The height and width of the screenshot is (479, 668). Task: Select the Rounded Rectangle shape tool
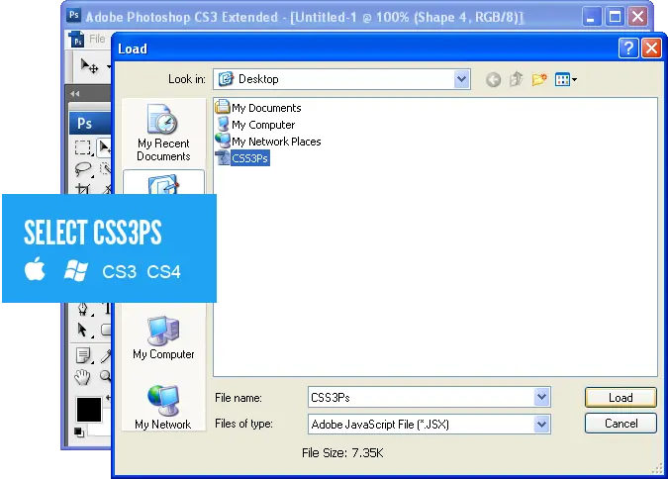click(x=106, y=330)
